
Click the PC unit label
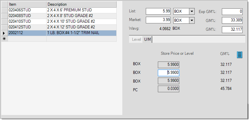click(135, 90)
